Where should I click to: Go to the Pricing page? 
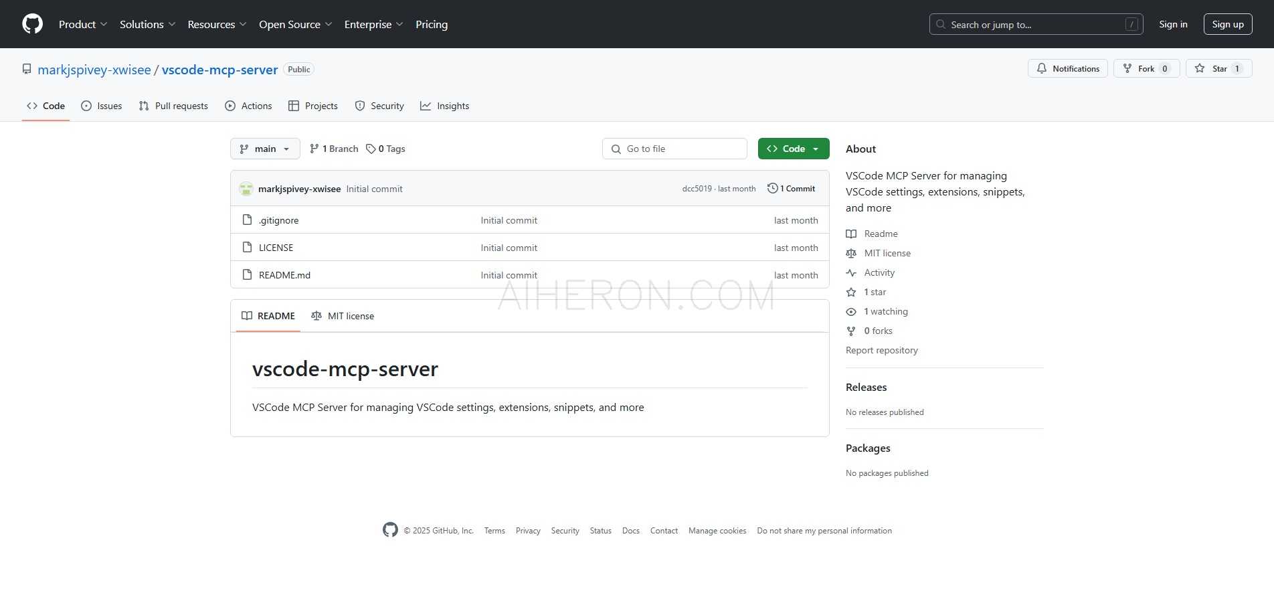pyautogui.click(x=432, y=24)
